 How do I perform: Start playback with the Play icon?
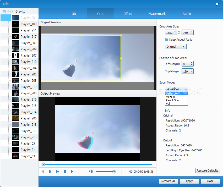coord(50,172)
